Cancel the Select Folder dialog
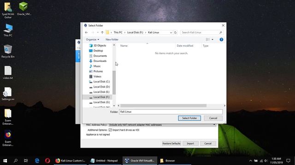The height and width of the screenshot is (165, 295). tap(213, 118)
